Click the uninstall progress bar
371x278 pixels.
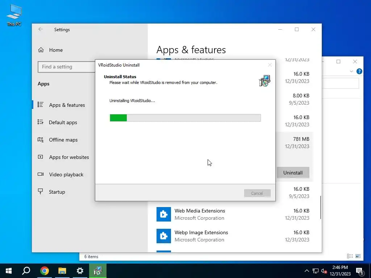(x=185, y=118)
